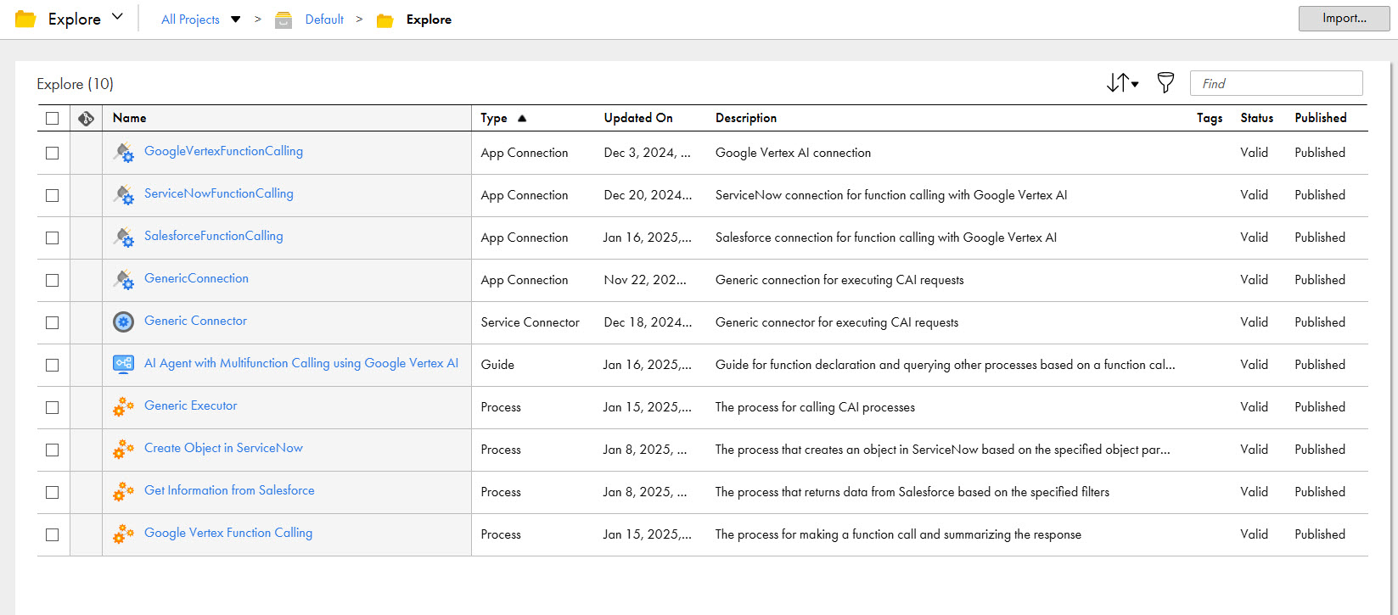
Task: Check the Generic Executor row checkbox
Action: 53,407
